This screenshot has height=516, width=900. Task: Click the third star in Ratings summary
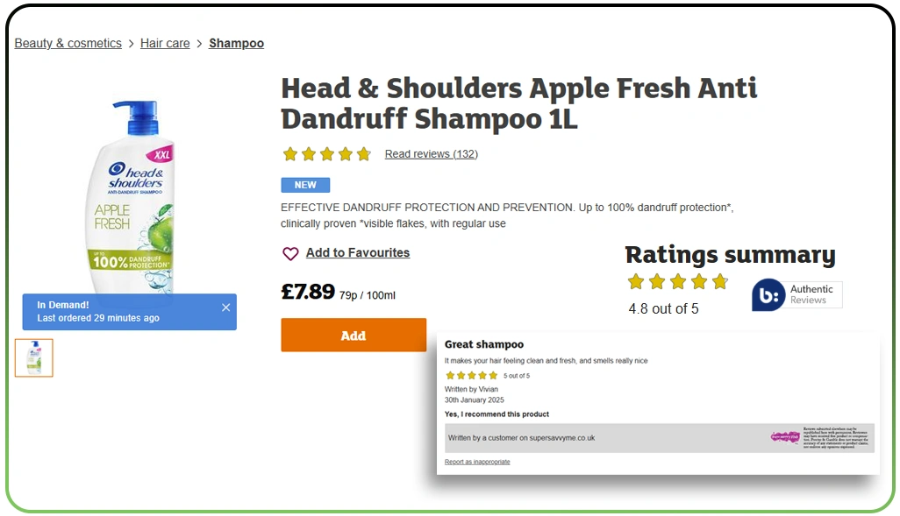(x=678, y=282)
